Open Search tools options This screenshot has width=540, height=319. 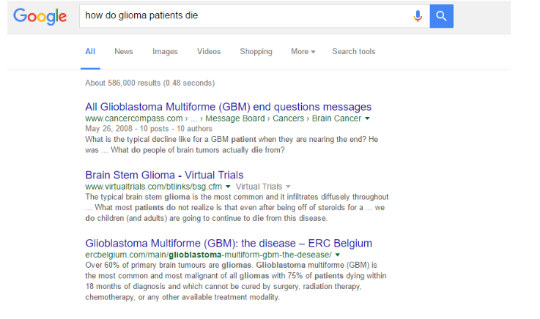point(353,52)
